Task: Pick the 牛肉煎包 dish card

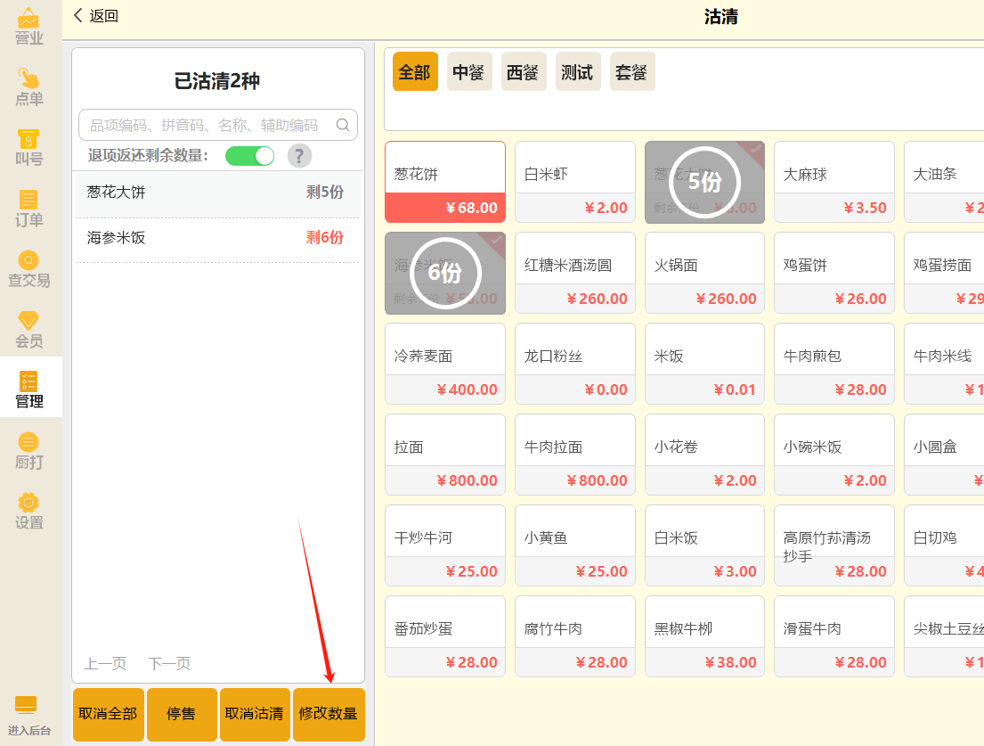Action: pos(834,365)
